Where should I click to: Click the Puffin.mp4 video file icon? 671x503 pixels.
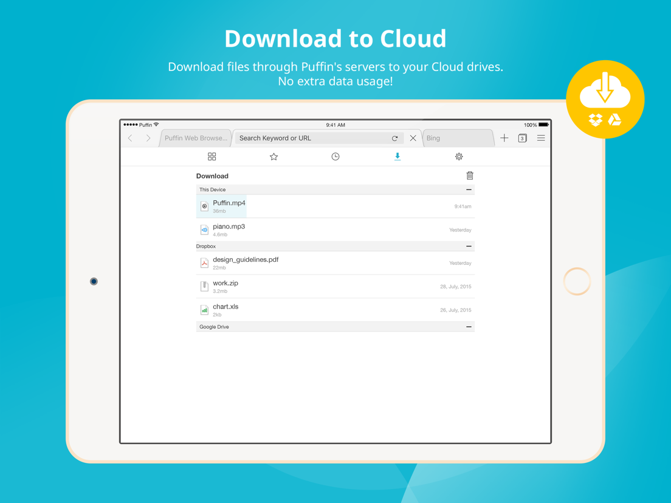[x=205, y=206]
